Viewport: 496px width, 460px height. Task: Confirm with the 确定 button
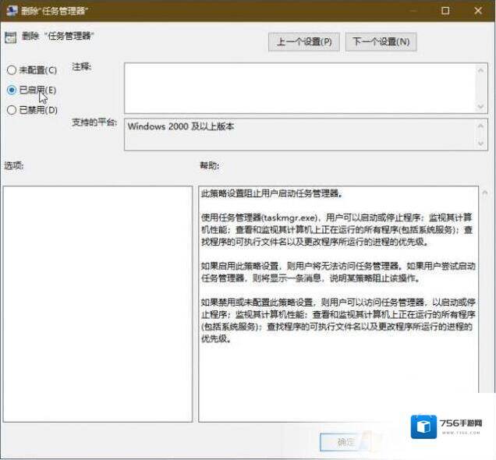pyautogui.click(x=345, y=442)
